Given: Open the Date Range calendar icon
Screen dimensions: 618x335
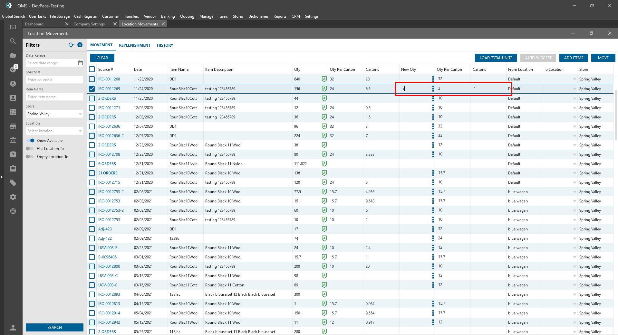Looking at the screenshot, I should click(x=81, y=63).
